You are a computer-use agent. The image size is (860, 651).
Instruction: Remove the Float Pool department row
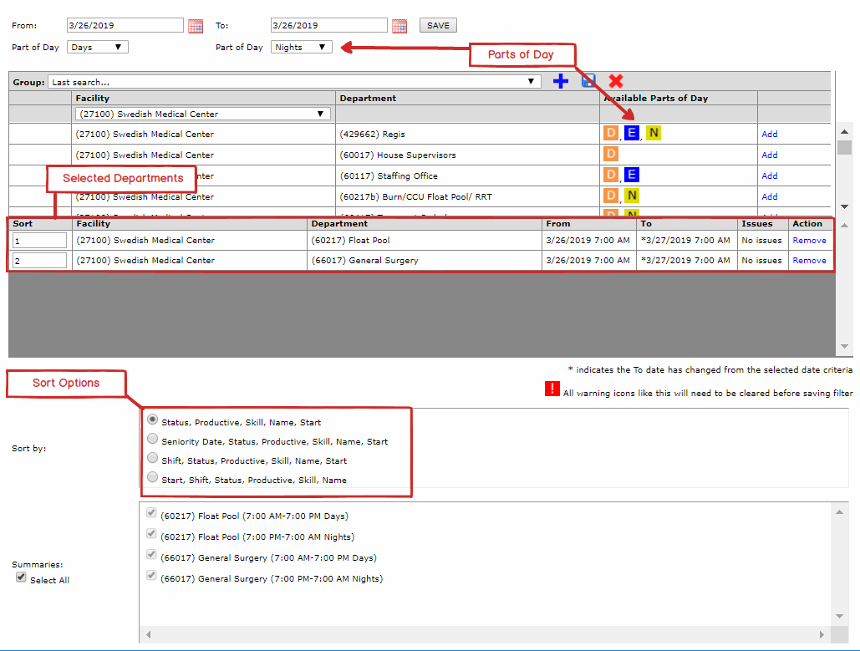point(809,241)
